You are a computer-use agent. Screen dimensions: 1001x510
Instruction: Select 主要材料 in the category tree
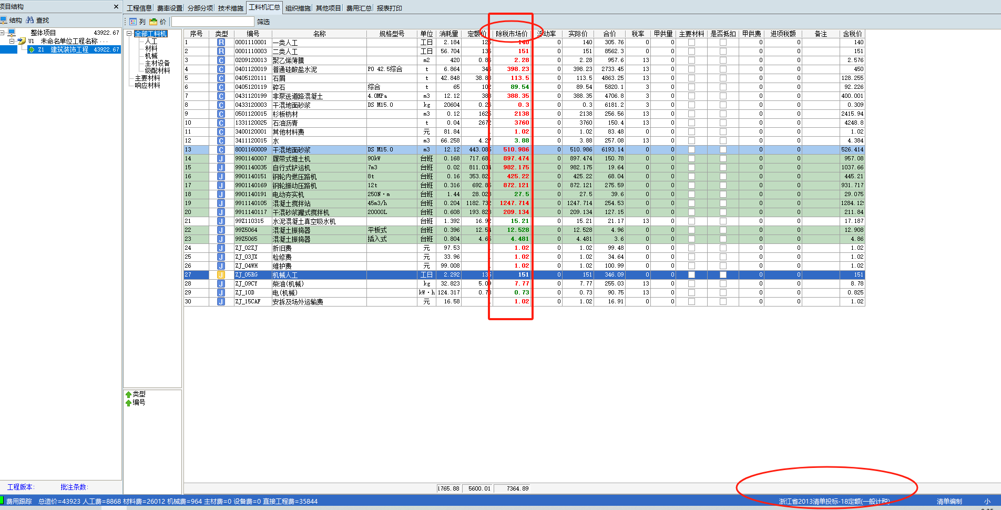(x=147, y=78)
